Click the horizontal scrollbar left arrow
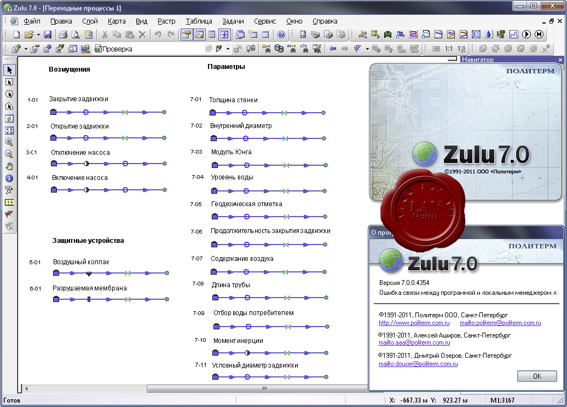The width and height of the screenshot is (567, 407). tap(26, 389)
